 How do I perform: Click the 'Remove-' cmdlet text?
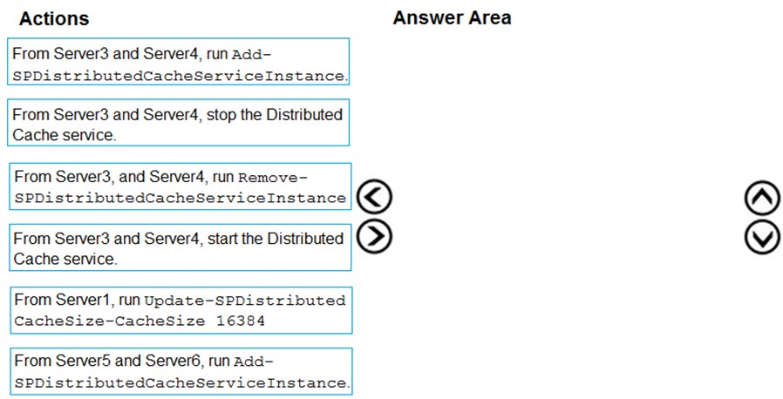pos(273,178)
